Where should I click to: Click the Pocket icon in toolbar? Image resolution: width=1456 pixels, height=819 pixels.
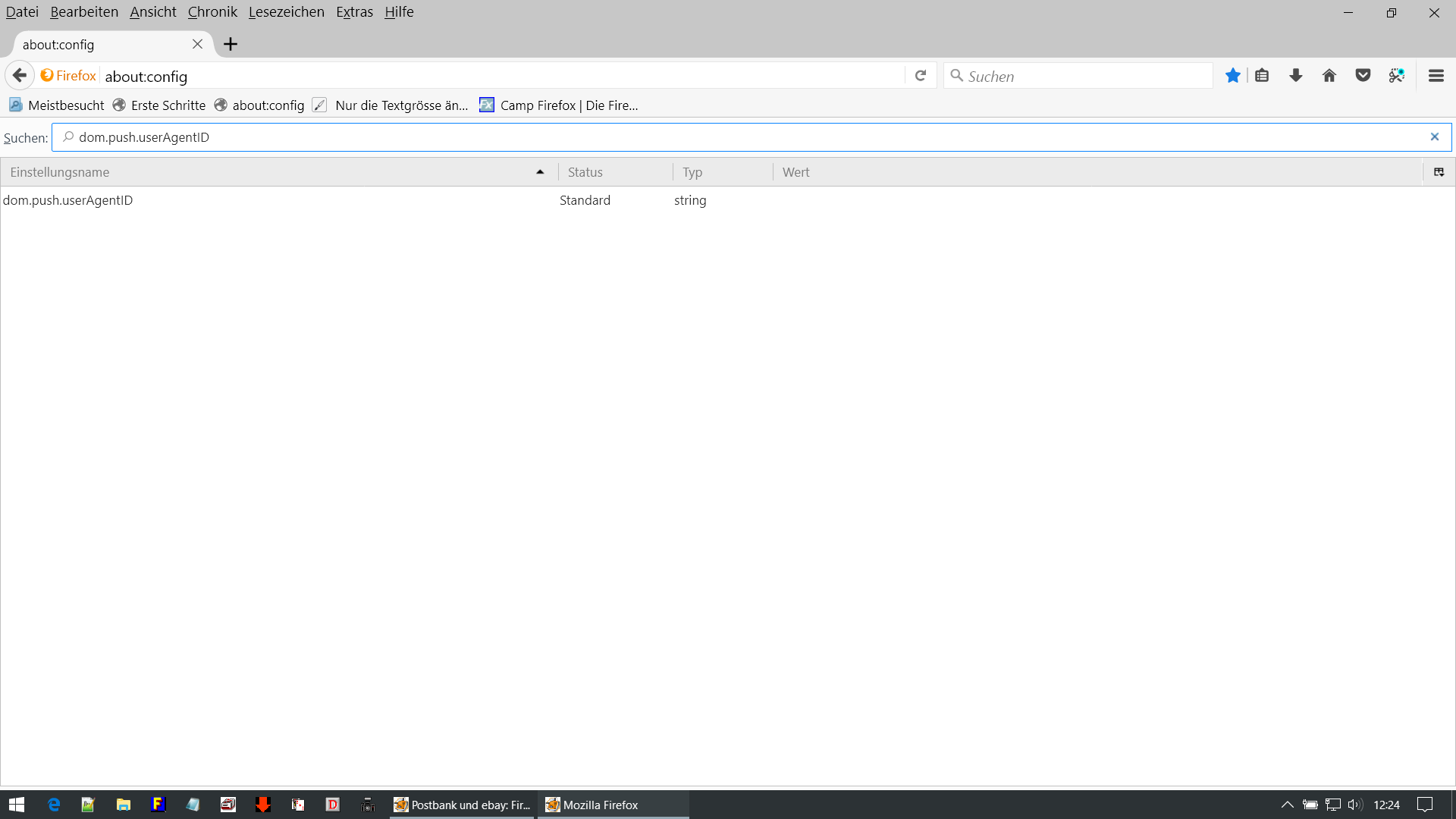click(1363, 76)
